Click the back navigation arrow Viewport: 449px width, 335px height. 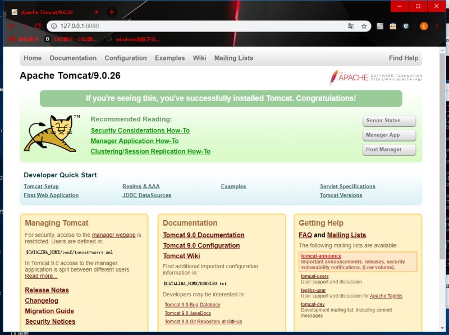(x=12, y=26)
